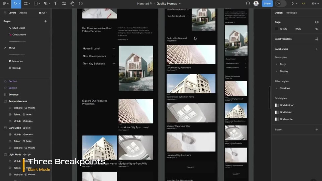This screenshot has height=181, width=322.
Task: Select the Responsiveness section layer
Action: pos(18,101)
